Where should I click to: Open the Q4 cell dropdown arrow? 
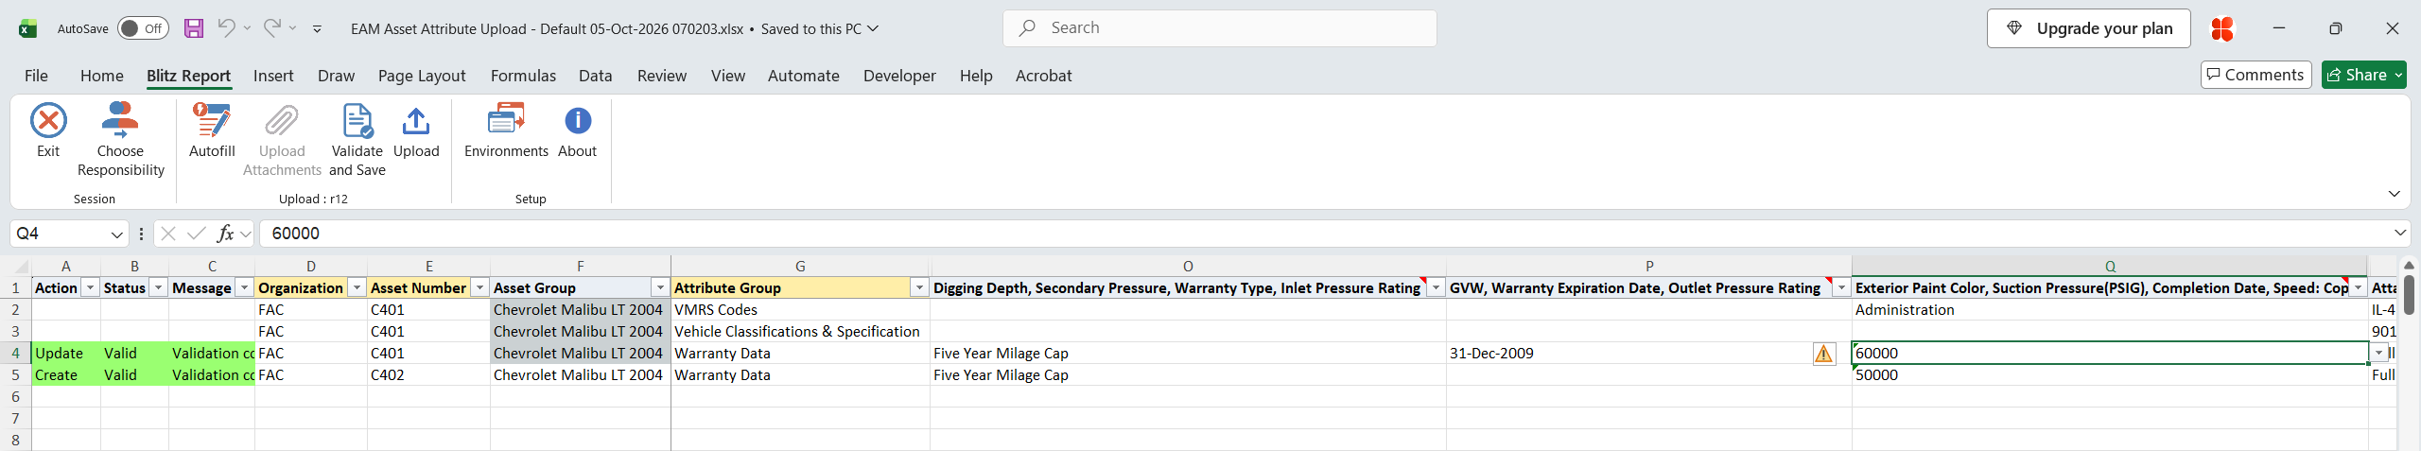2378,354
